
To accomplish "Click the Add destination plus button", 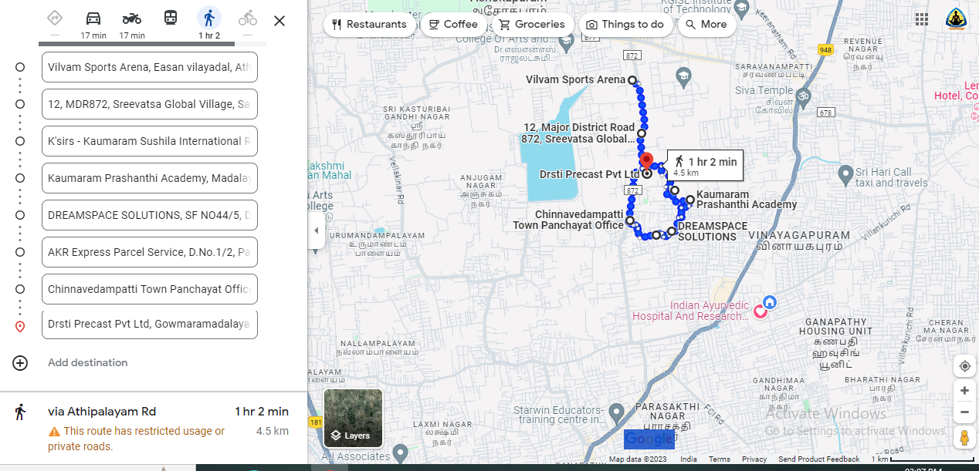I will click(20, 363).
